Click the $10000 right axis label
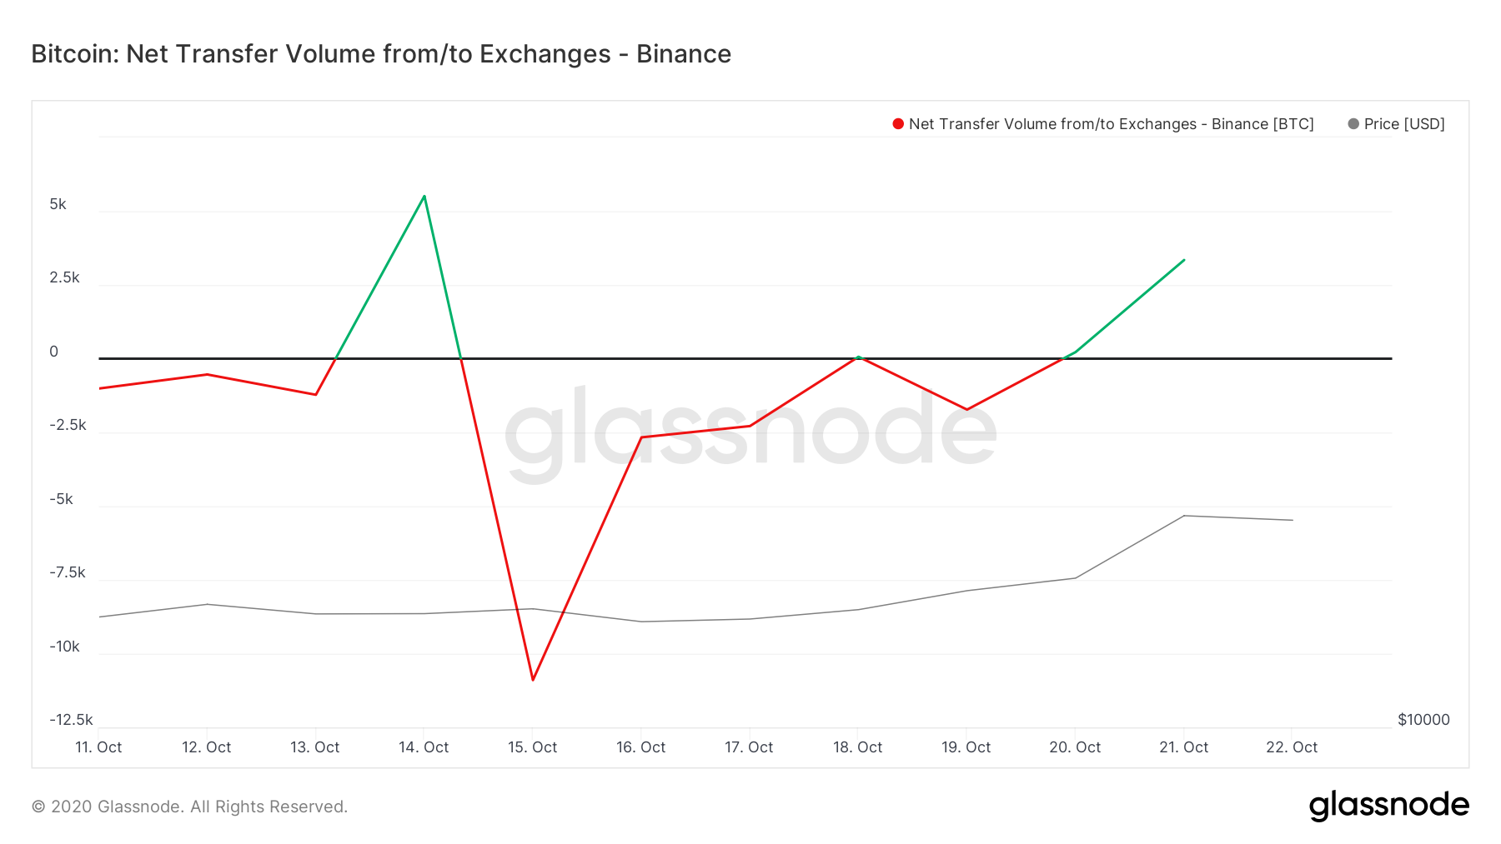Image resolution: width=1501 pixels, height=844 pixels. 1423,720
